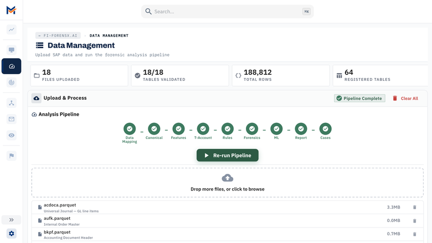Click the Tables Validated check icon
This screenshot has width=432, height=243.
(137, 75)
